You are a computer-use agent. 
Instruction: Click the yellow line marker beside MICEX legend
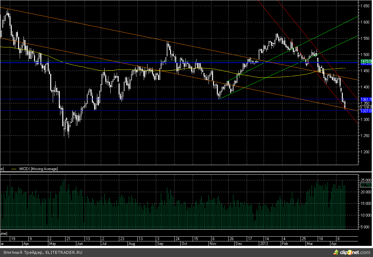[14, 169]
